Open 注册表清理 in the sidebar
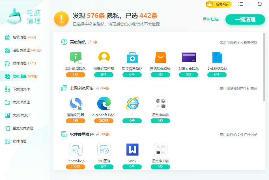269x180 pixels. [27, 50]
